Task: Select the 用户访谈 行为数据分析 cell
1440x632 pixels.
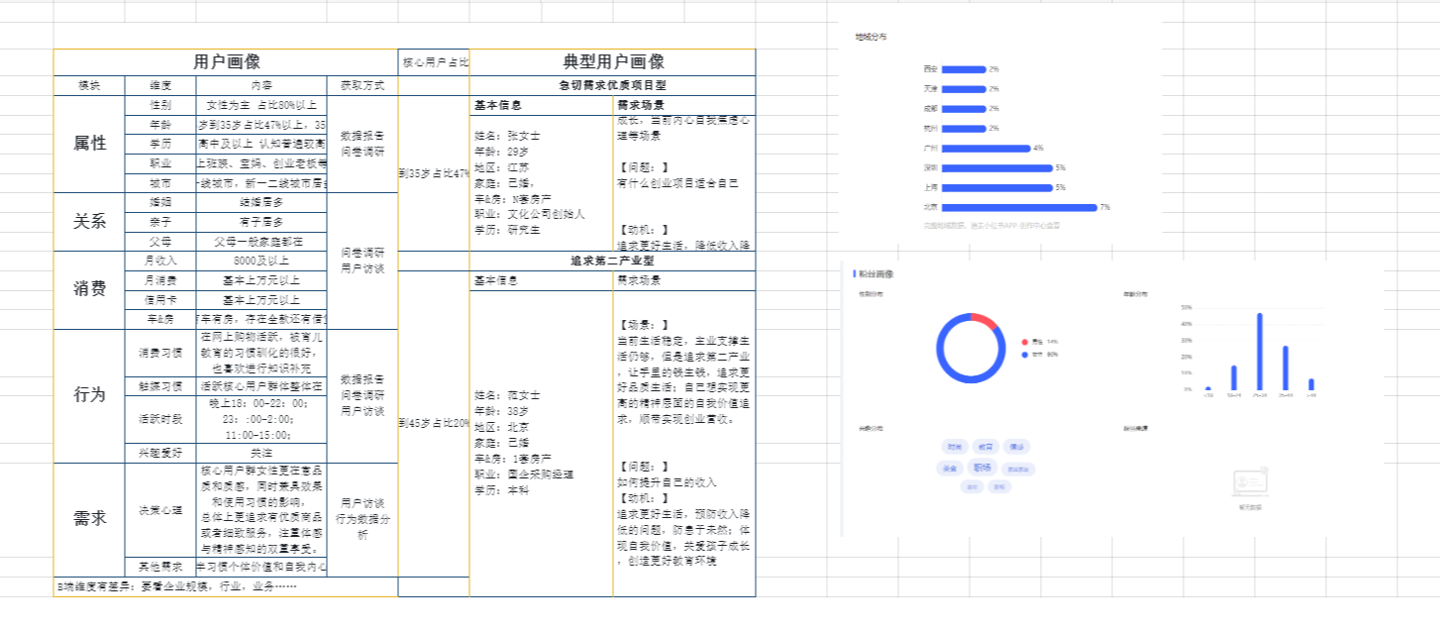Action: (361, 519)
